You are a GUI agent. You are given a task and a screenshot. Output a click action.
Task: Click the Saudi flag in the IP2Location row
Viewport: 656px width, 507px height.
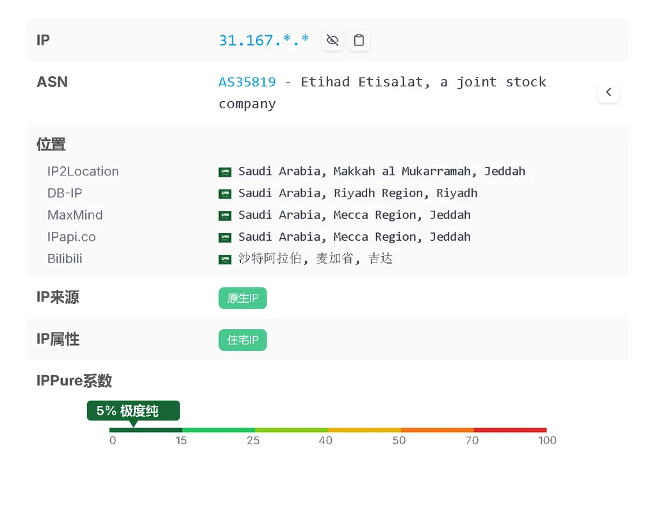(x=225, y=172)
